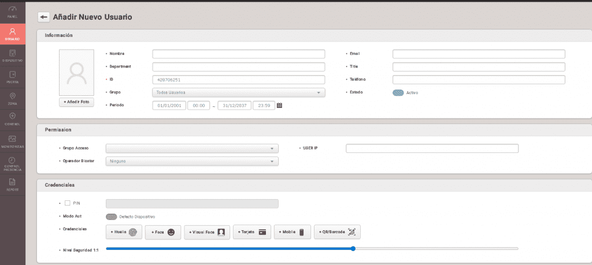
Task: Open the Dispositivo section in sidebar
Action: [12, 55]
